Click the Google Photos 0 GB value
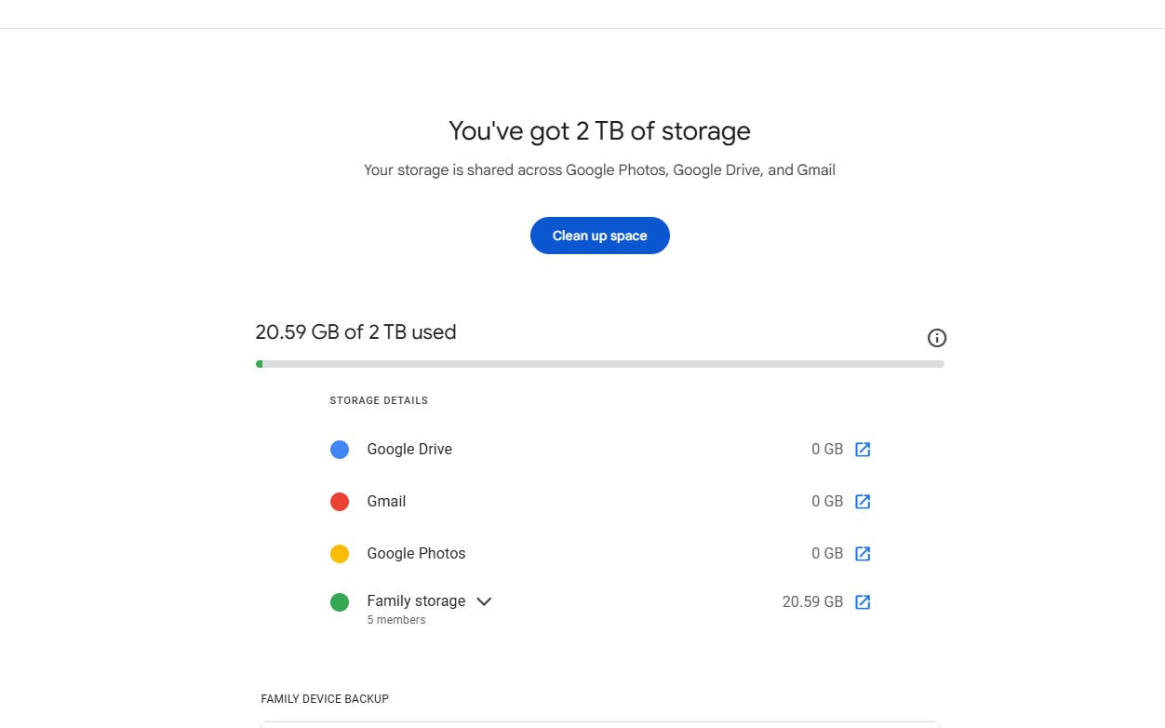1165x728 pixels. click(x=827, y=554)
